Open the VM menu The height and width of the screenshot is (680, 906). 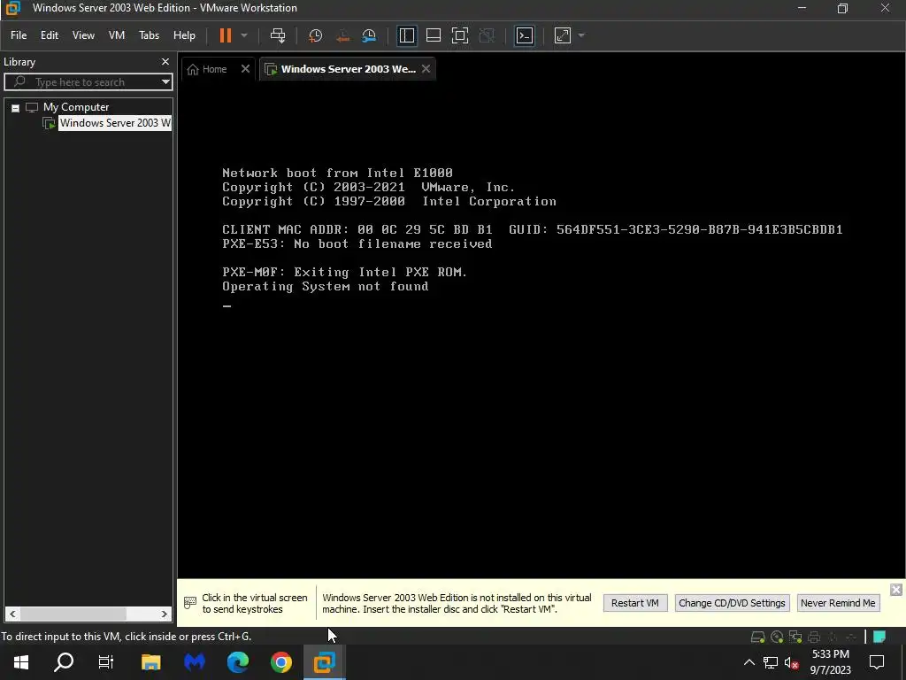(x=117, y=35)
